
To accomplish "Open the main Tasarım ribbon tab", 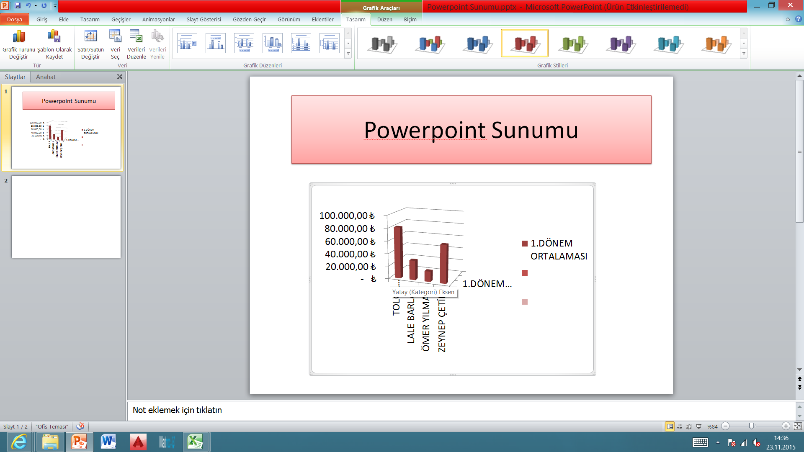I will [x=90, y=19].
